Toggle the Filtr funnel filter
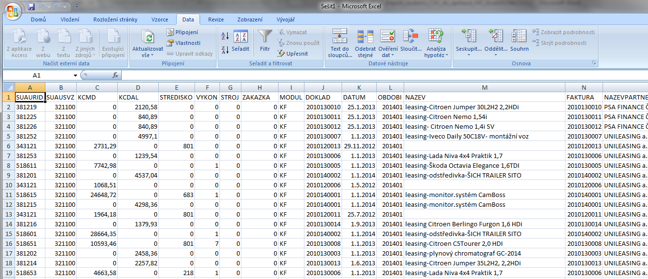This screenshot has height=279, width=648. coord(265,42)
